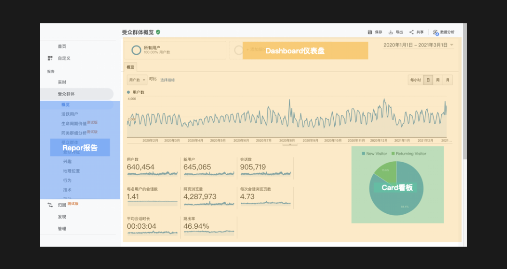Click the New Visitor legend color swatch

click(363, 154)
